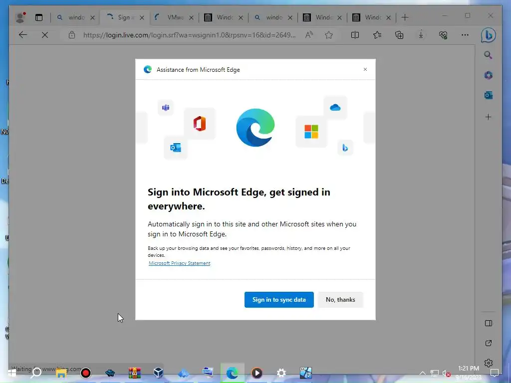The height and width of the screenshot is (383, 511).
Task: Open the notification center icon
Action: pos(495,373)
